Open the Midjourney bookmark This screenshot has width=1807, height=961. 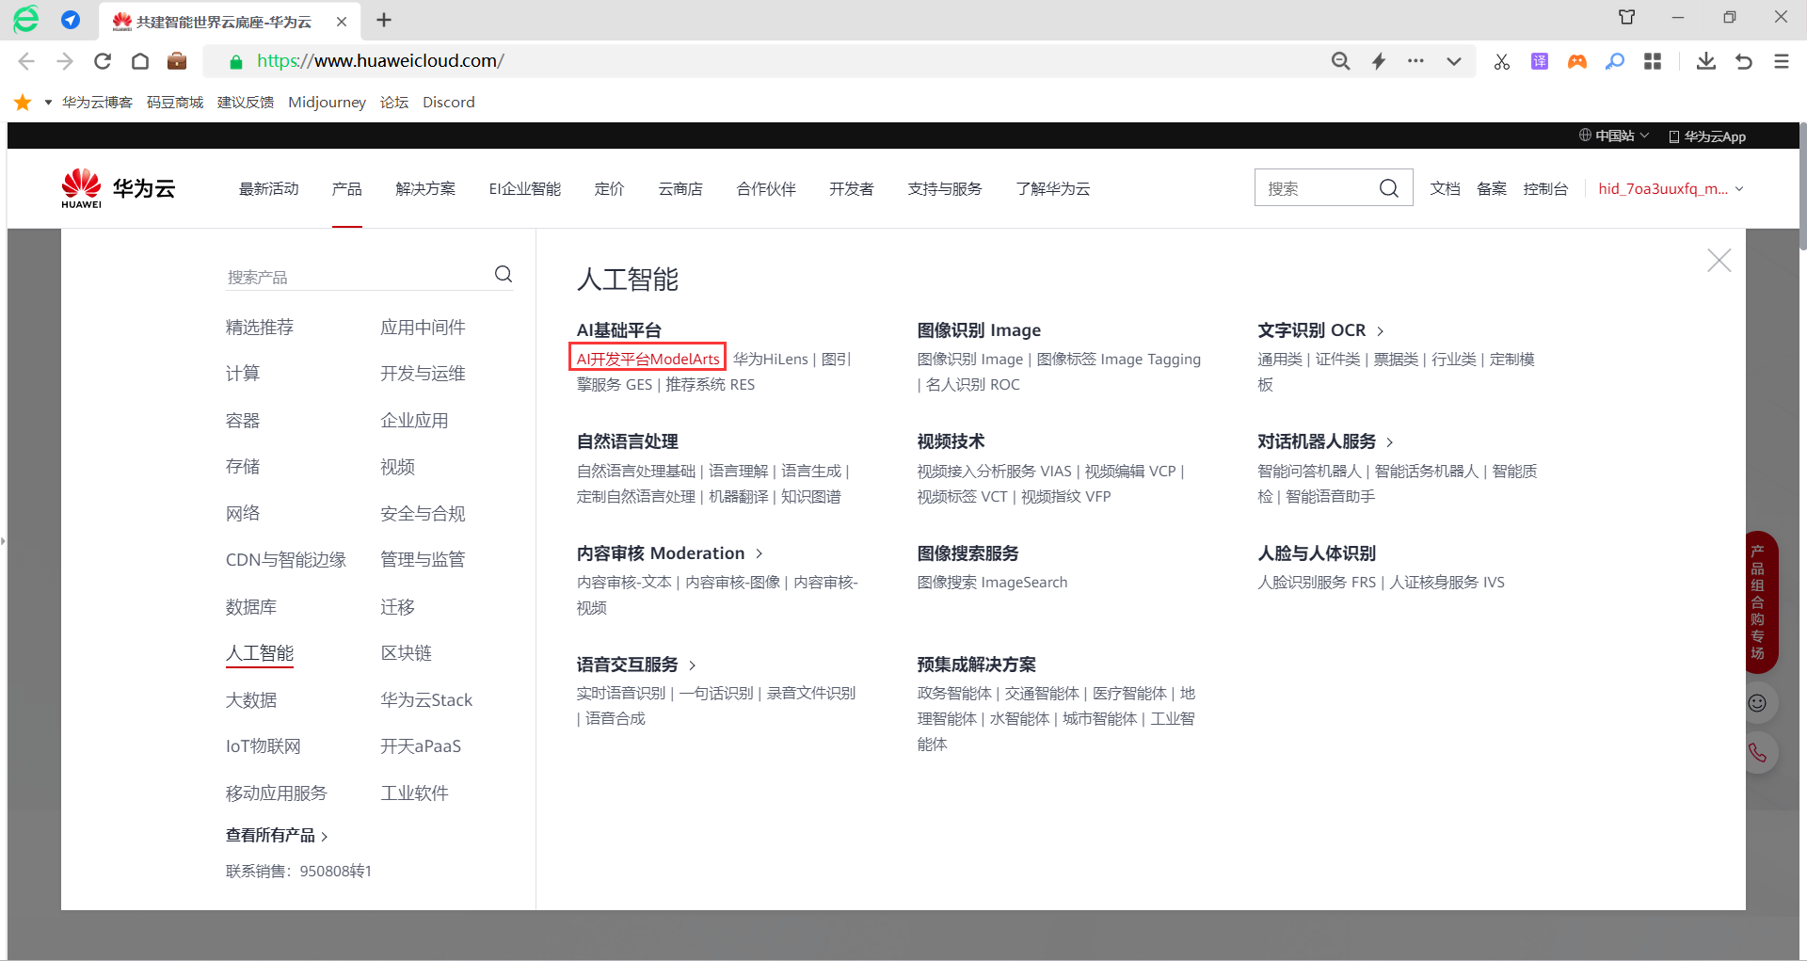pos(327,102)
